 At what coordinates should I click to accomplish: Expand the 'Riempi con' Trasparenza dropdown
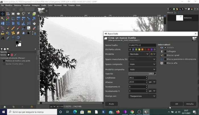click(142, 96)
